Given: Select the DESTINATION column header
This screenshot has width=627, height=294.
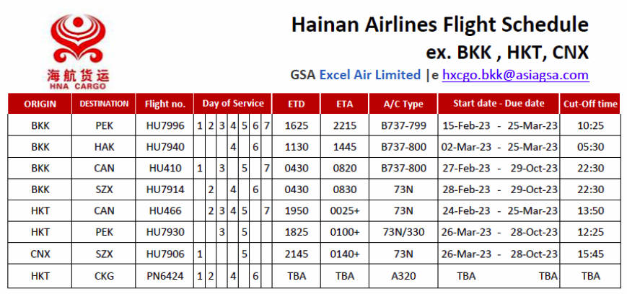Looking at the screenshot, I should click(x=104, y=104).
